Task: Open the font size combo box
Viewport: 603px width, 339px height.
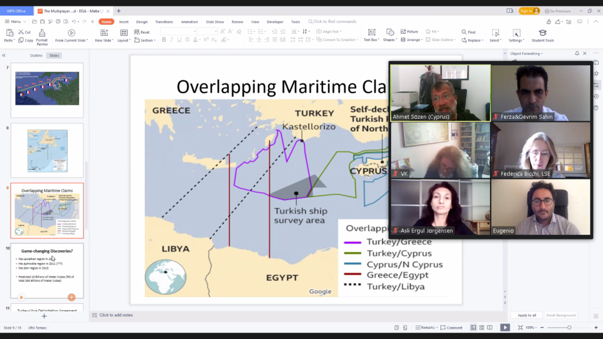Action: click(207, 32)
